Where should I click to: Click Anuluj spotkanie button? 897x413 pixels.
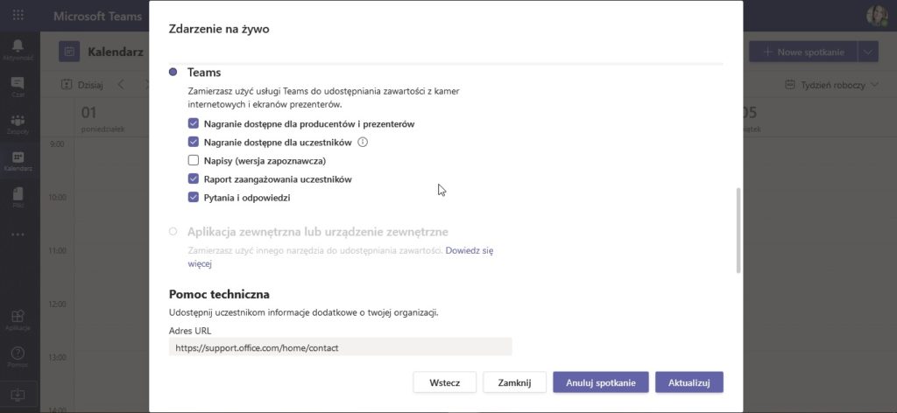coord(601,382)
